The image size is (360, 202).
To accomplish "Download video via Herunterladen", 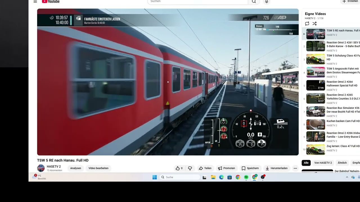I will click(x=276, y=168).
